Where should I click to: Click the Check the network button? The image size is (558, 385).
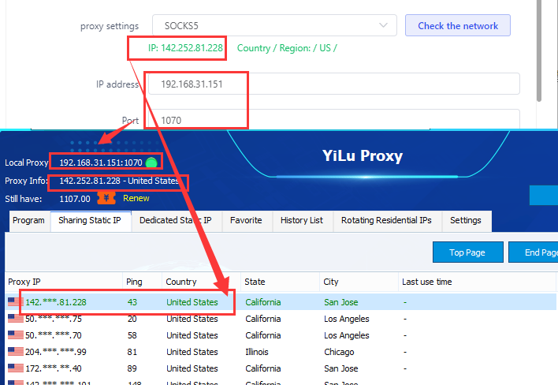pyautogui.click(x=458, y=26)
